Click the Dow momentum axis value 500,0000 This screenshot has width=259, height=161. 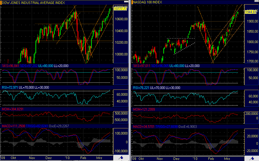pyautogui.click(x=121, y=113)
